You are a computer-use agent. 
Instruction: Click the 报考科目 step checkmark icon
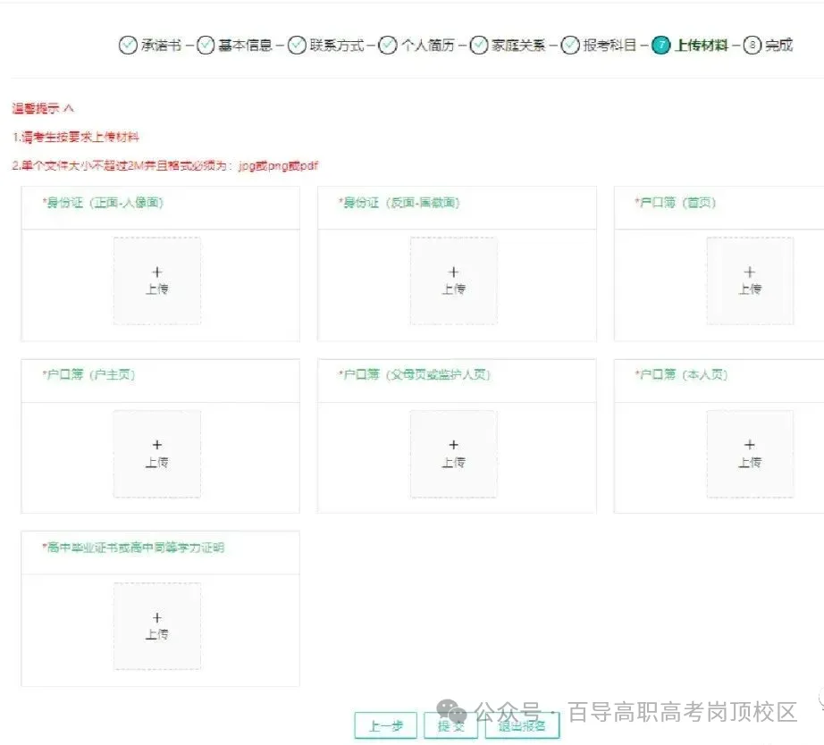pyautogui.click(x=570, y=46)
